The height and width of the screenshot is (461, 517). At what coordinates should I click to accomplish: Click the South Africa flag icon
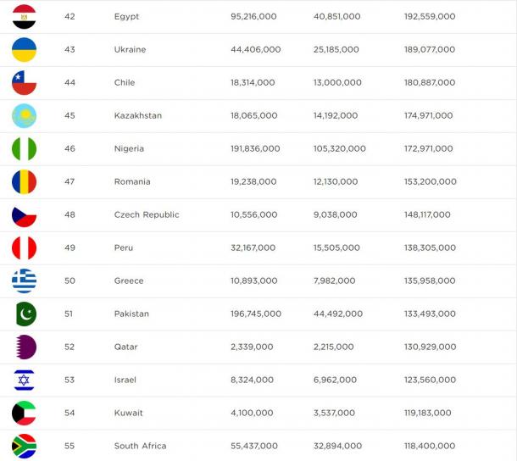(24, 446)
